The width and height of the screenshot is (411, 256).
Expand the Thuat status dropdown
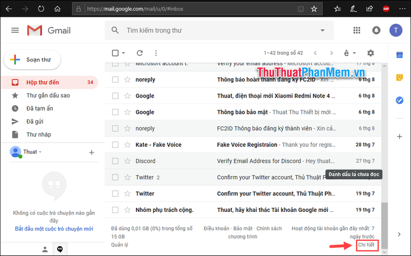40,152
